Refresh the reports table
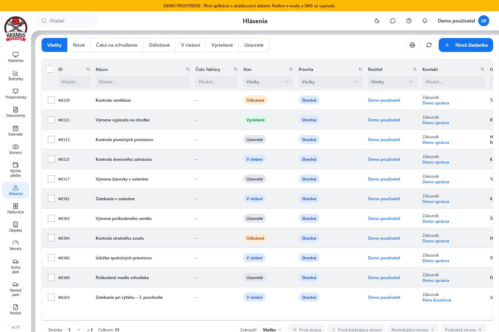The width and height of the screenshot is (499, 332). click(429, 45)
